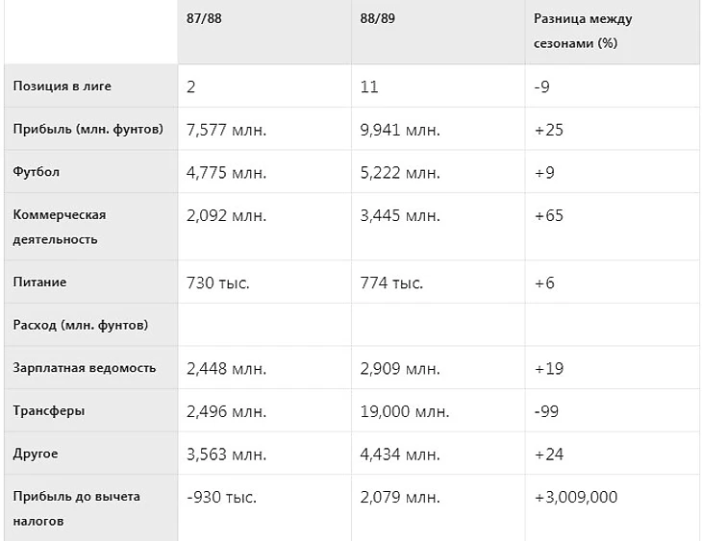Click the Коммерческая деятельность row label
The width and height of the screenshot is (702, 541).
(59, 226)
